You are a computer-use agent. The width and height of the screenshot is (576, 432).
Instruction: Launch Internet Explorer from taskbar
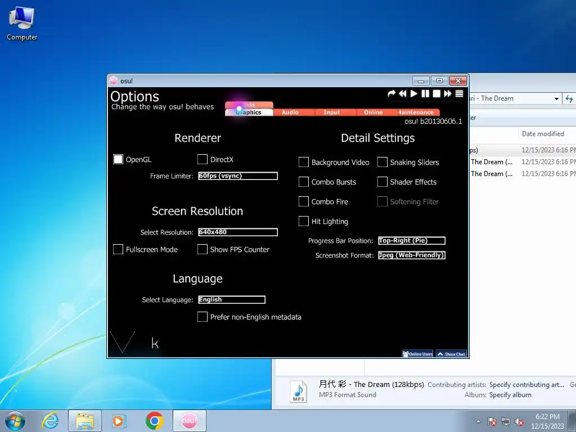pyautogui.click(x=50, y=421)
